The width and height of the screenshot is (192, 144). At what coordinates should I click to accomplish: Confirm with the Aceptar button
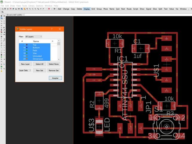pos(55,78)
